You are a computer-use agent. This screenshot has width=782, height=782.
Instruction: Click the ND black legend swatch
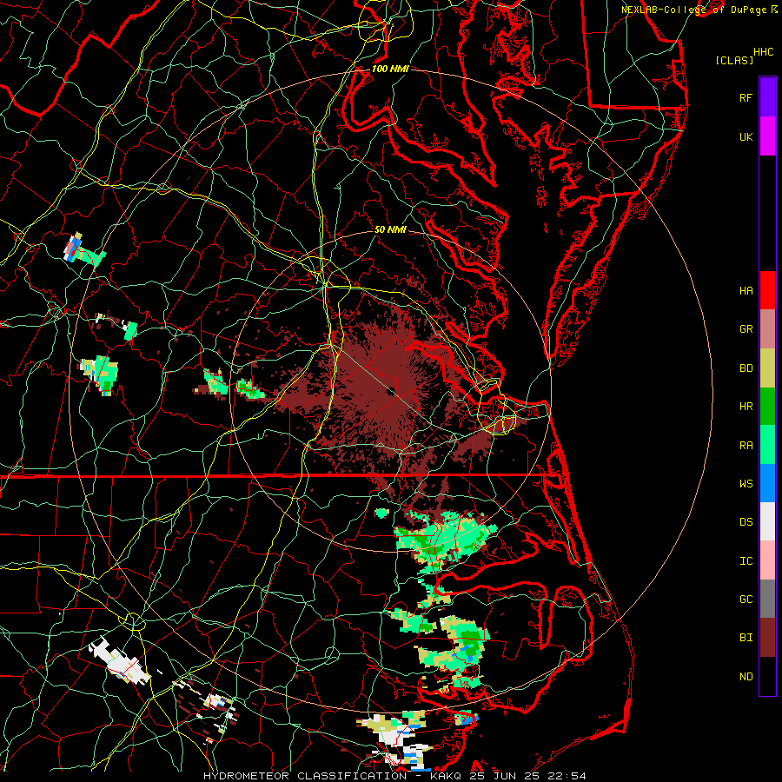(767, 676)
